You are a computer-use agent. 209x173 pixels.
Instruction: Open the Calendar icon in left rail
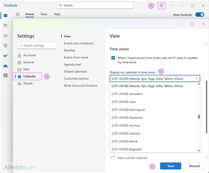[5, 26]
